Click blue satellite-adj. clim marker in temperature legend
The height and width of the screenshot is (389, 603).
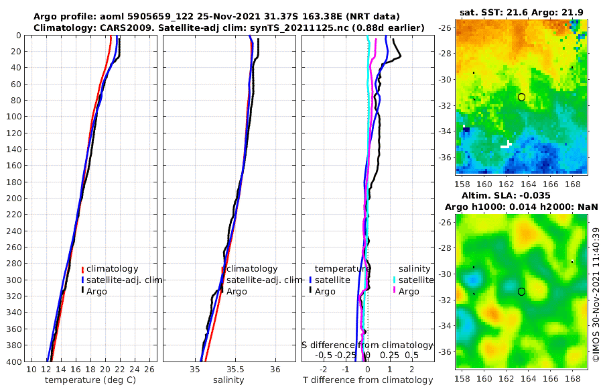[x=82, y=280]
